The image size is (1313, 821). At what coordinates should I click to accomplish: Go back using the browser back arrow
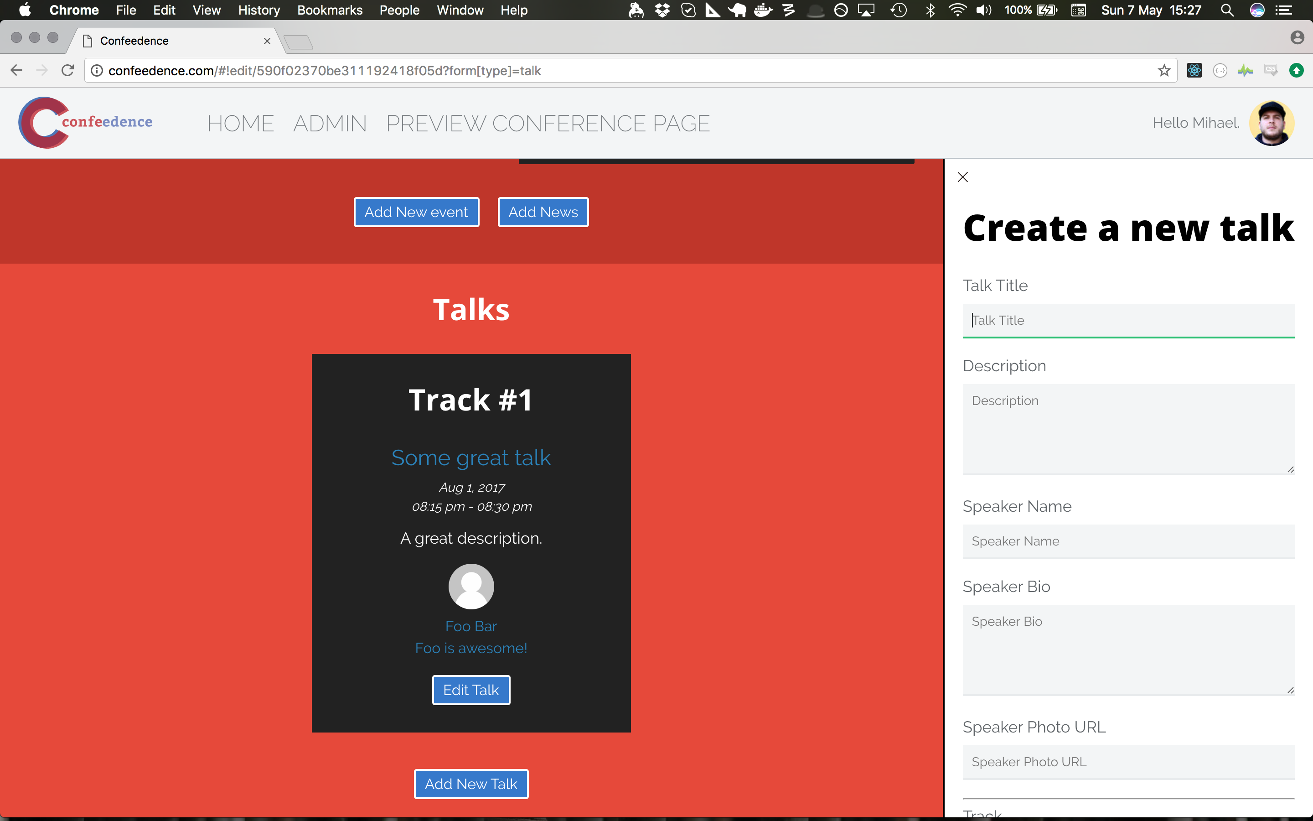coord(17,71)
